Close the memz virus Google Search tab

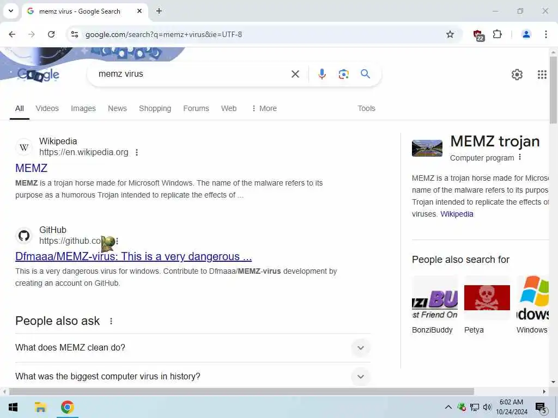point(139,11)
